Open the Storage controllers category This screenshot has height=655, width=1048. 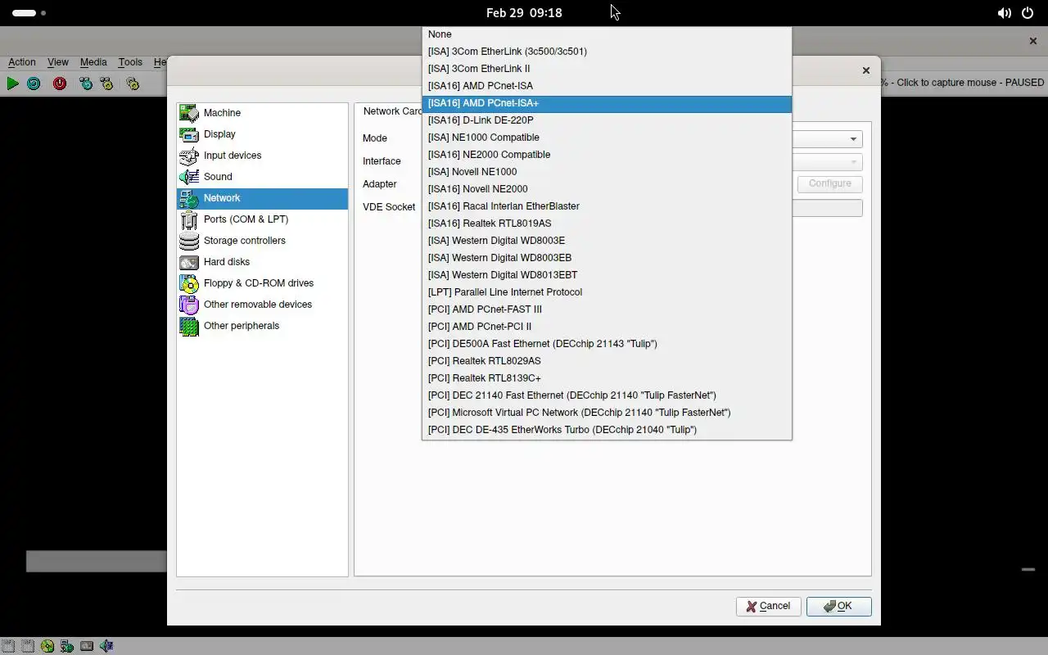pyautogui.click(x=262, y=241)
